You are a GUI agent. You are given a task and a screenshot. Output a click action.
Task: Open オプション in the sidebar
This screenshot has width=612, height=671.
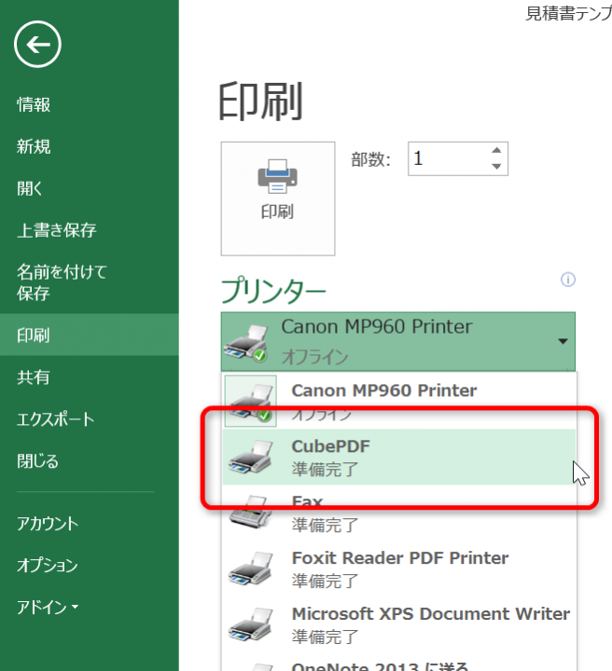[47, 566]
